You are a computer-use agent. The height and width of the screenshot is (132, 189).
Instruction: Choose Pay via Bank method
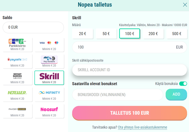point(49,61)
